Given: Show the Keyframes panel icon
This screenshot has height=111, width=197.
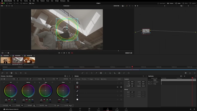Looking at the screenshot, I should (x=186, y=73).
